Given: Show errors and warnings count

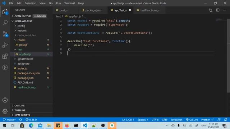Looking at the screenshot, I should (x=31, y=120).
